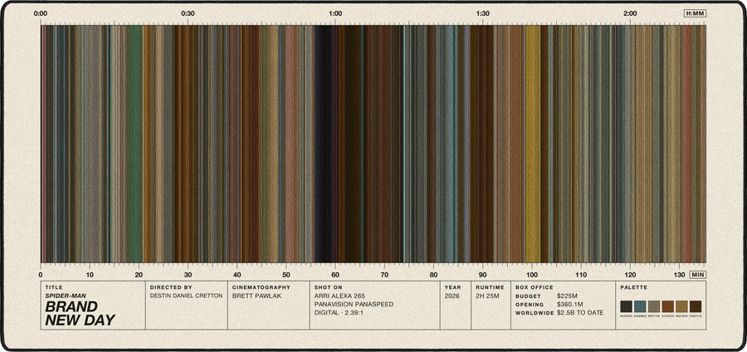Select the 1:30 top timeline mark
The width and height of the screenshot is (747, 352).
482,13
